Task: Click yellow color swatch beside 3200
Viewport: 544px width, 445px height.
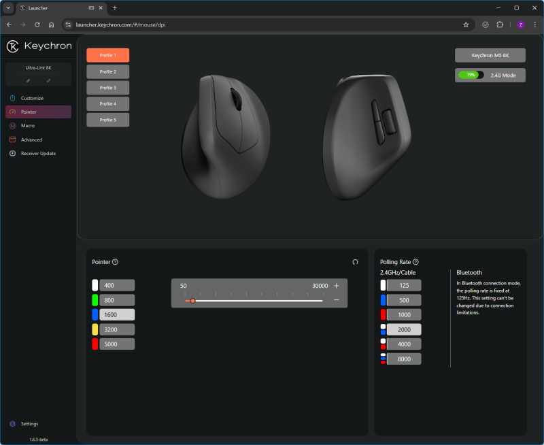Action: click(95, 329)
